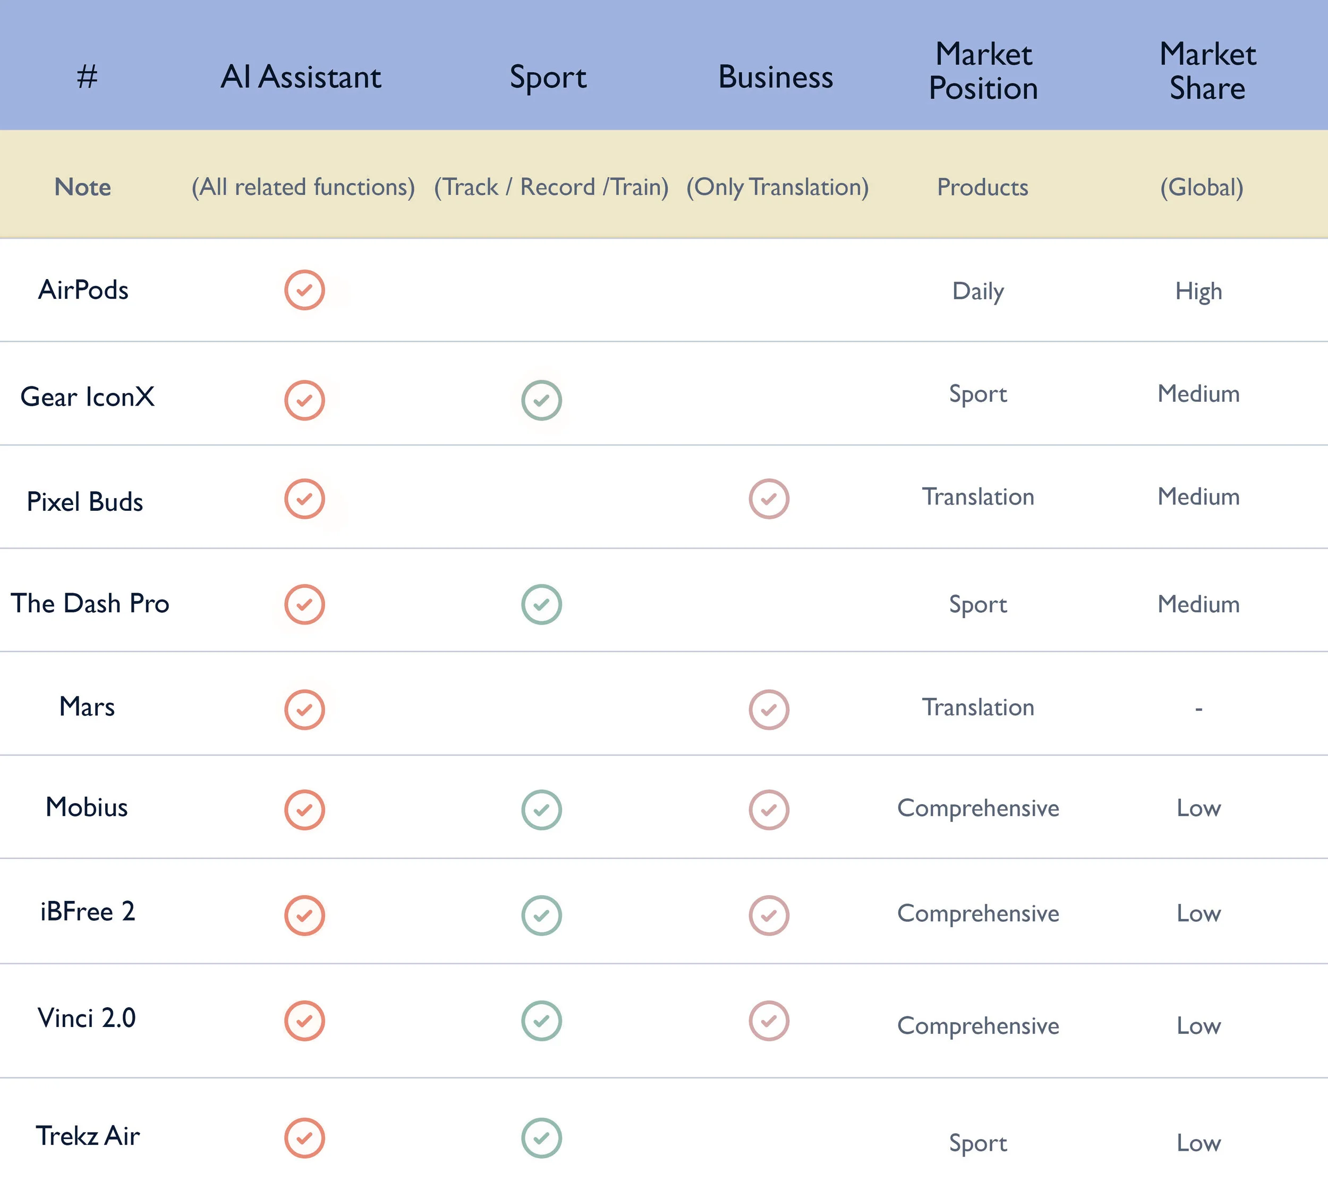Click the '-' market share for Mars
This screenshot has width=1328, height=1196.
click(x=1198, y=709)
